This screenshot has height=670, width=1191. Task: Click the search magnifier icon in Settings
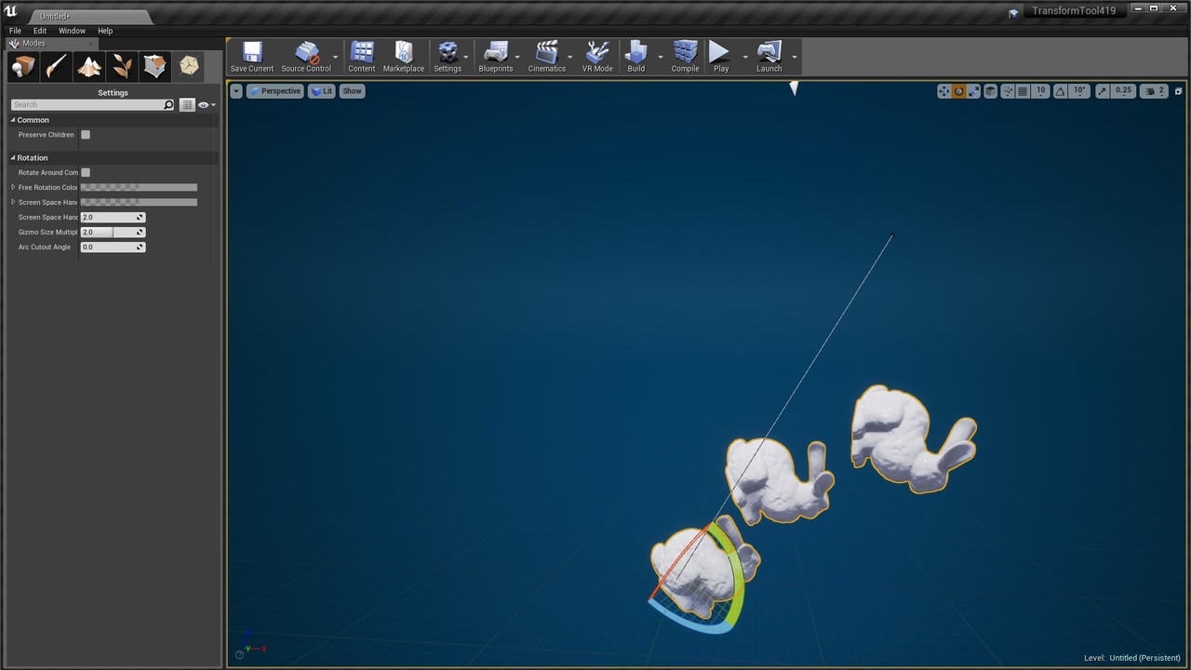coord(168,105)
